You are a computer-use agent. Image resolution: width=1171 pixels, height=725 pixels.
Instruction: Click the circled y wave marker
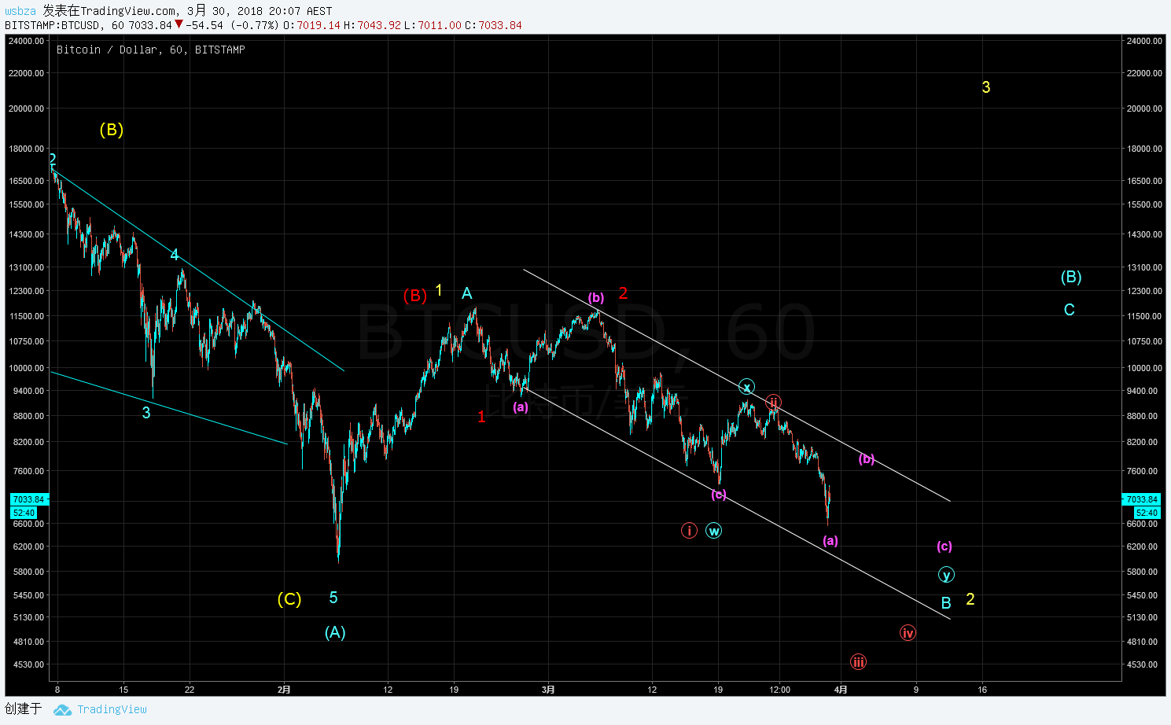coord(946,575)
